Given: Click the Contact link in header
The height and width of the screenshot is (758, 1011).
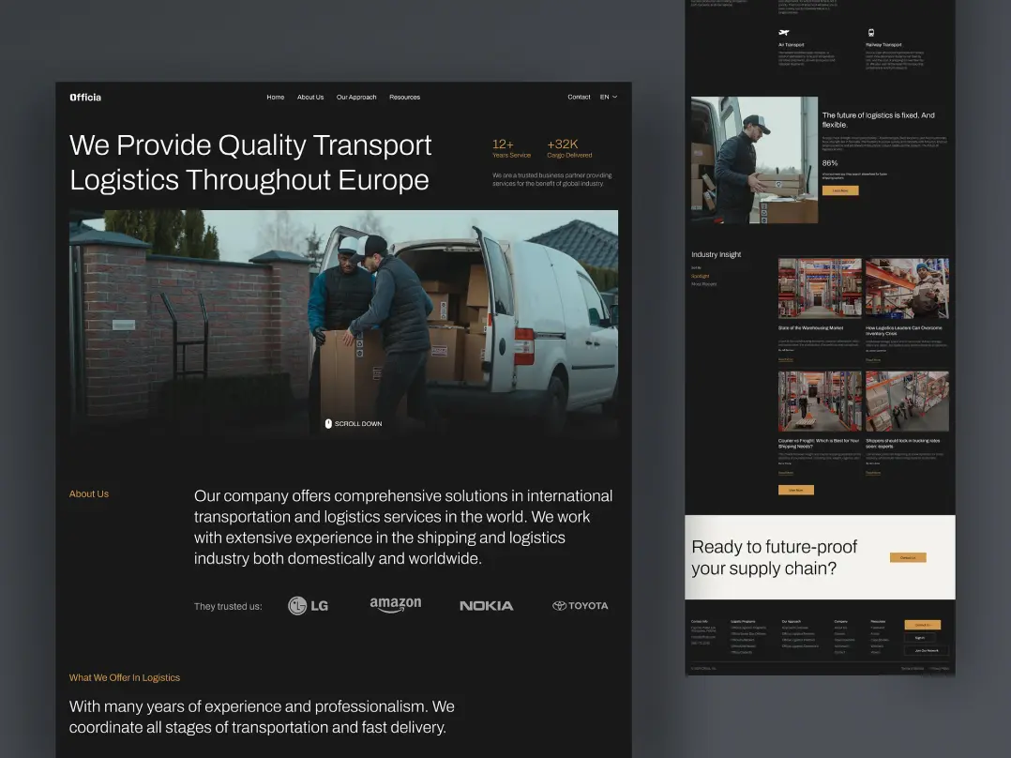Looking at the screenshot, I should click(x=579, y=98).
